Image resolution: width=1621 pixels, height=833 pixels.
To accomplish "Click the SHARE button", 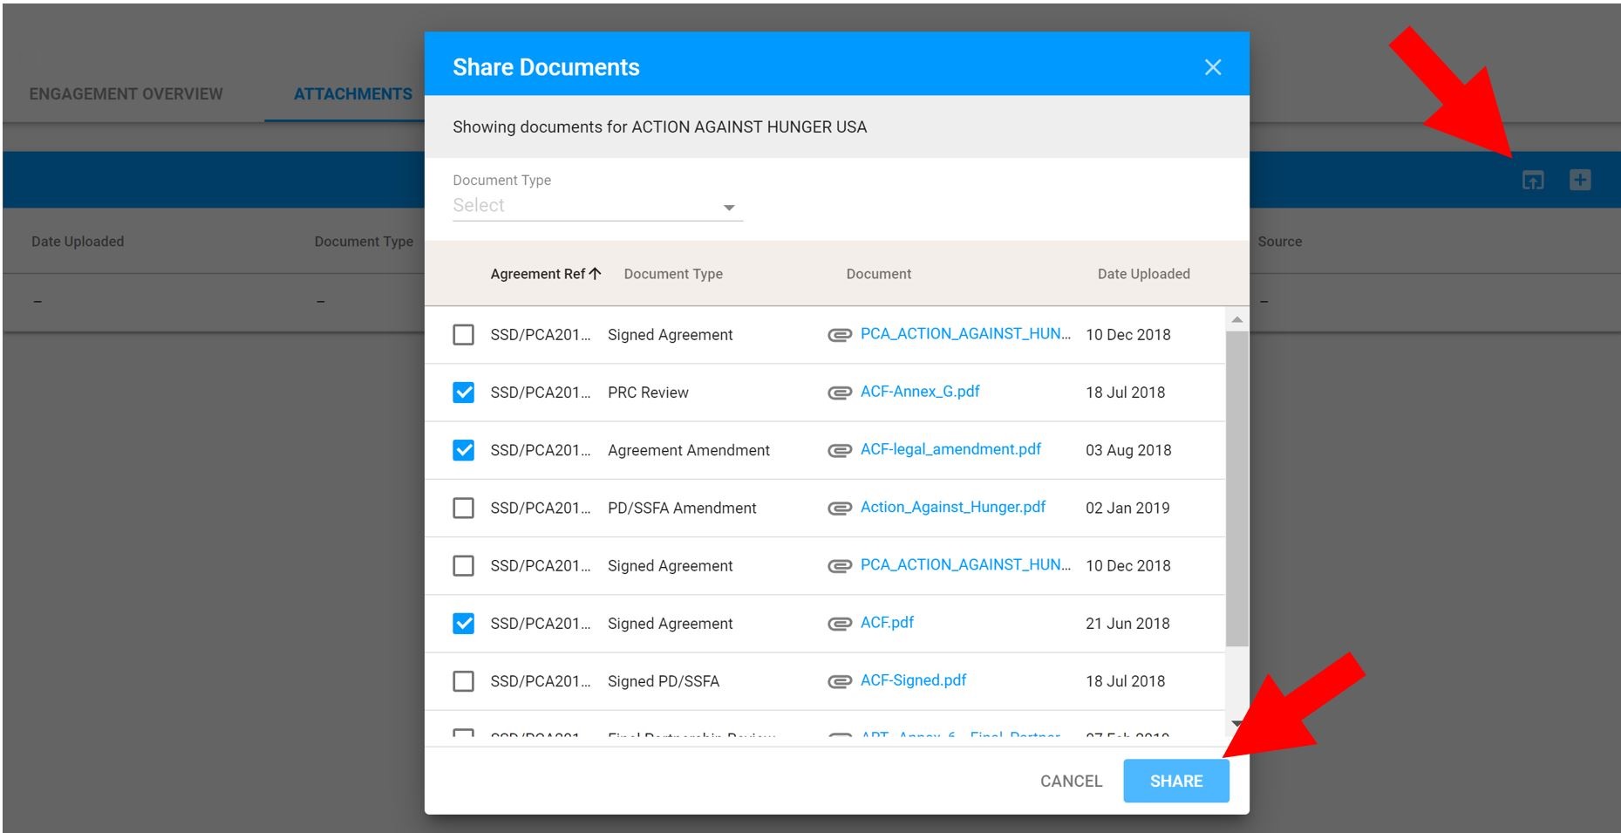I will [x=1175, y=781].
